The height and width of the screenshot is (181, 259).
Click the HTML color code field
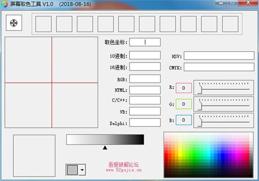coord(145,90)
